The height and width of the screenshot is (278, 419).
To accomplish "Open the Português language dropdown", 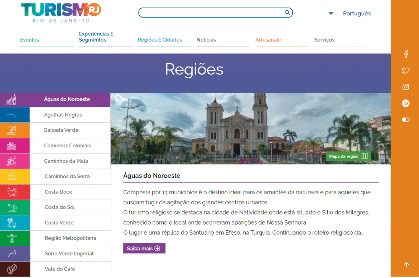I will coord(350,14).
